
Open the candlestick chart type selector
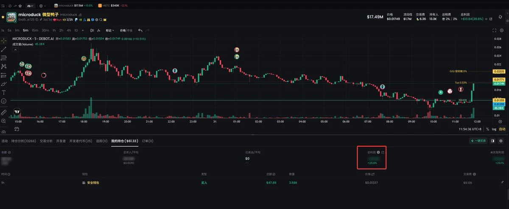[92, 30]
